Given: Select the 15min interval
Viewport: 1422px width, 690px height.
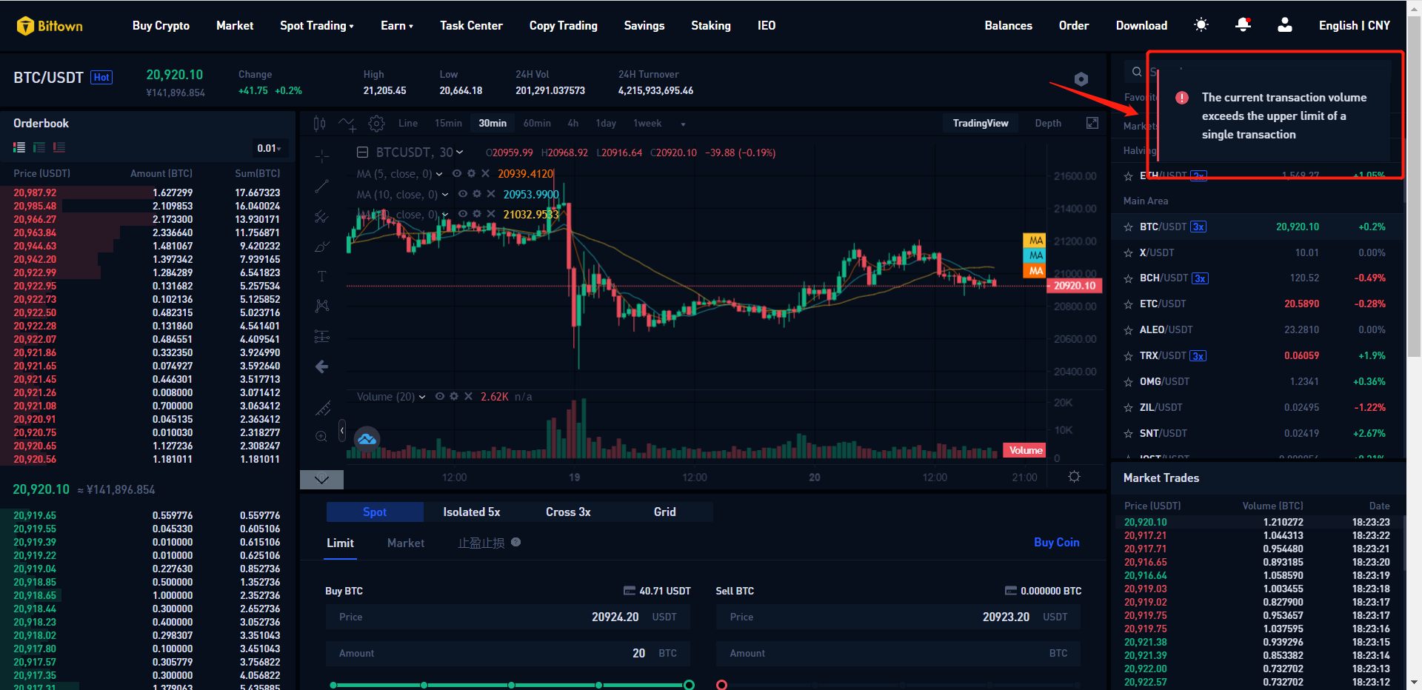Looking at the screenshot, I should coord(448,123).
